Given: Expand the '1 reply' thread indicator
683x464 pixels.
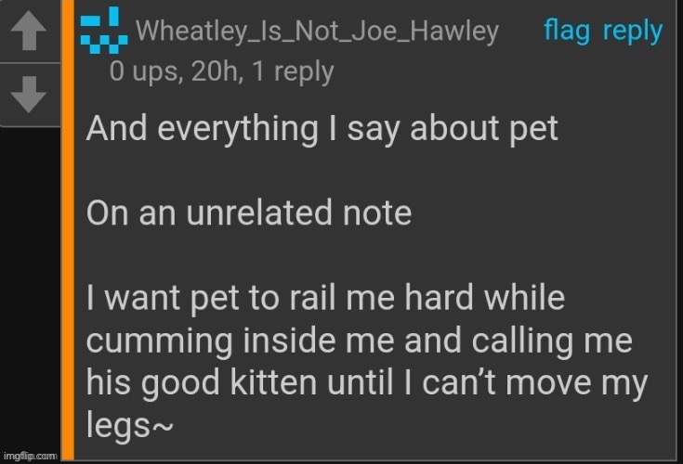Looking at the screenshot, I should pyautogui.click(x=293, y=72).
